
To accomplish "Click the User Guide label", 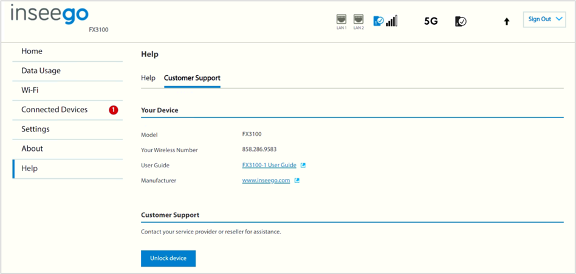I will [x=155, y=165].
